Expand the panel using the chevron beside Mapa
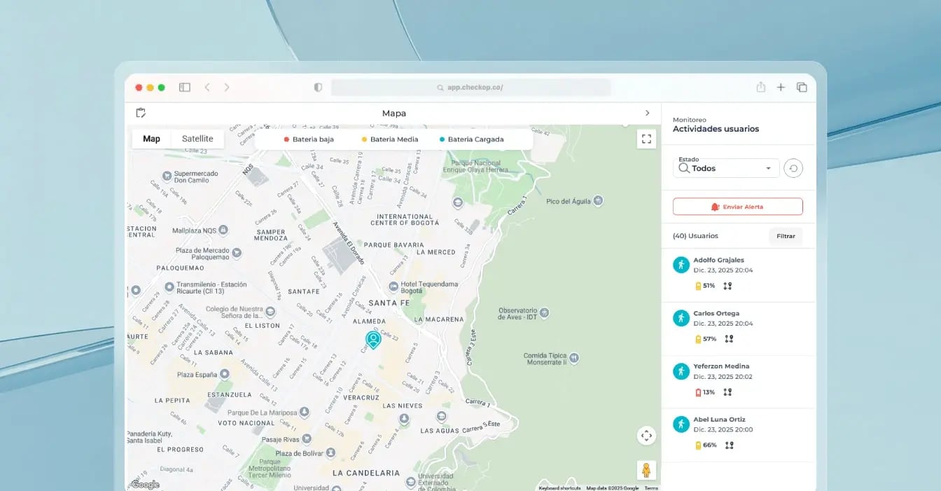The width and height of the screenshot is (941, 491). point(647,113)
